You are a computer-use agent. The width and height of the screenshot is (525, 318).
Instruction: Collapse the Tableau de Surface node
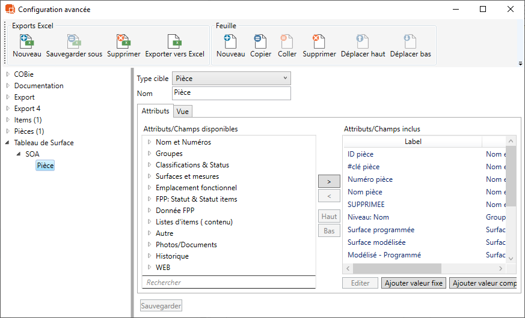(8, 143)
